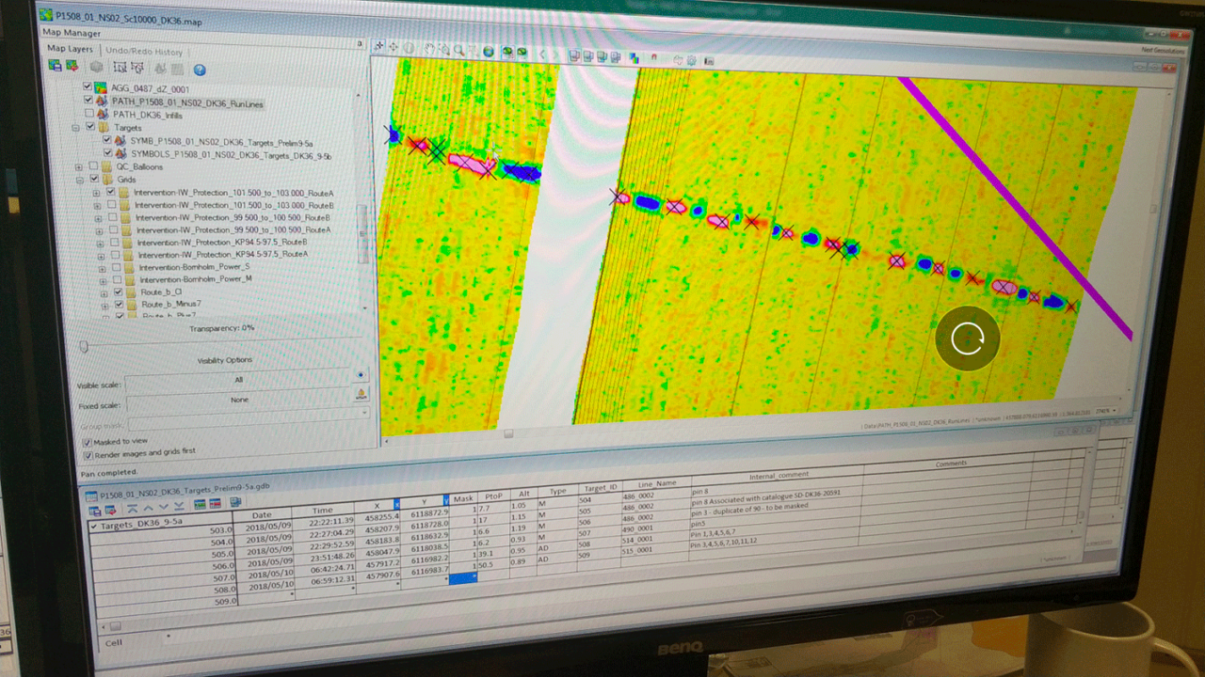
Task: Expand the Route_b_Minus7 grid node
Action: (x=104, y=306)
